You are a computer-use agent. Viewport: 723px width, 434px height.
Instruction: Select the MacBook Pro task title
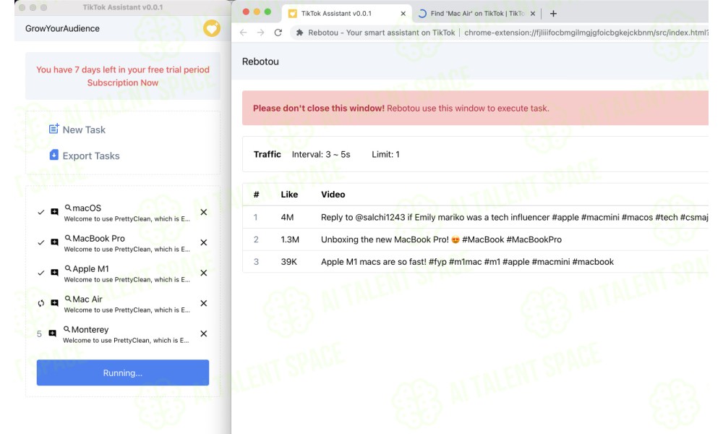(98, 239)
